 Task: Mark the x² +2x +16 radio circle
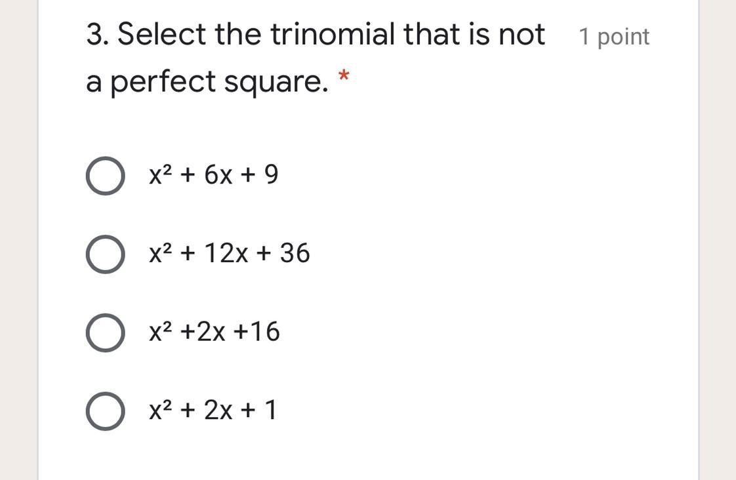coord(106,332)
